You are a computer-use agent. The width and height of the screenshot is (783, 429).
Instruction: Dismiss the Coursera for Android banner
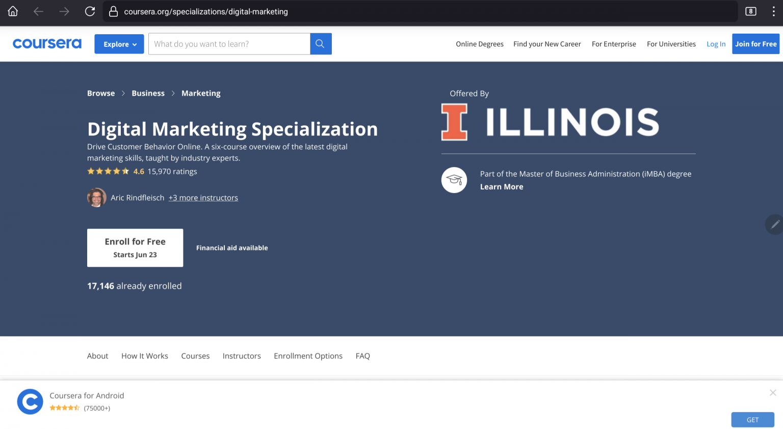773,392
